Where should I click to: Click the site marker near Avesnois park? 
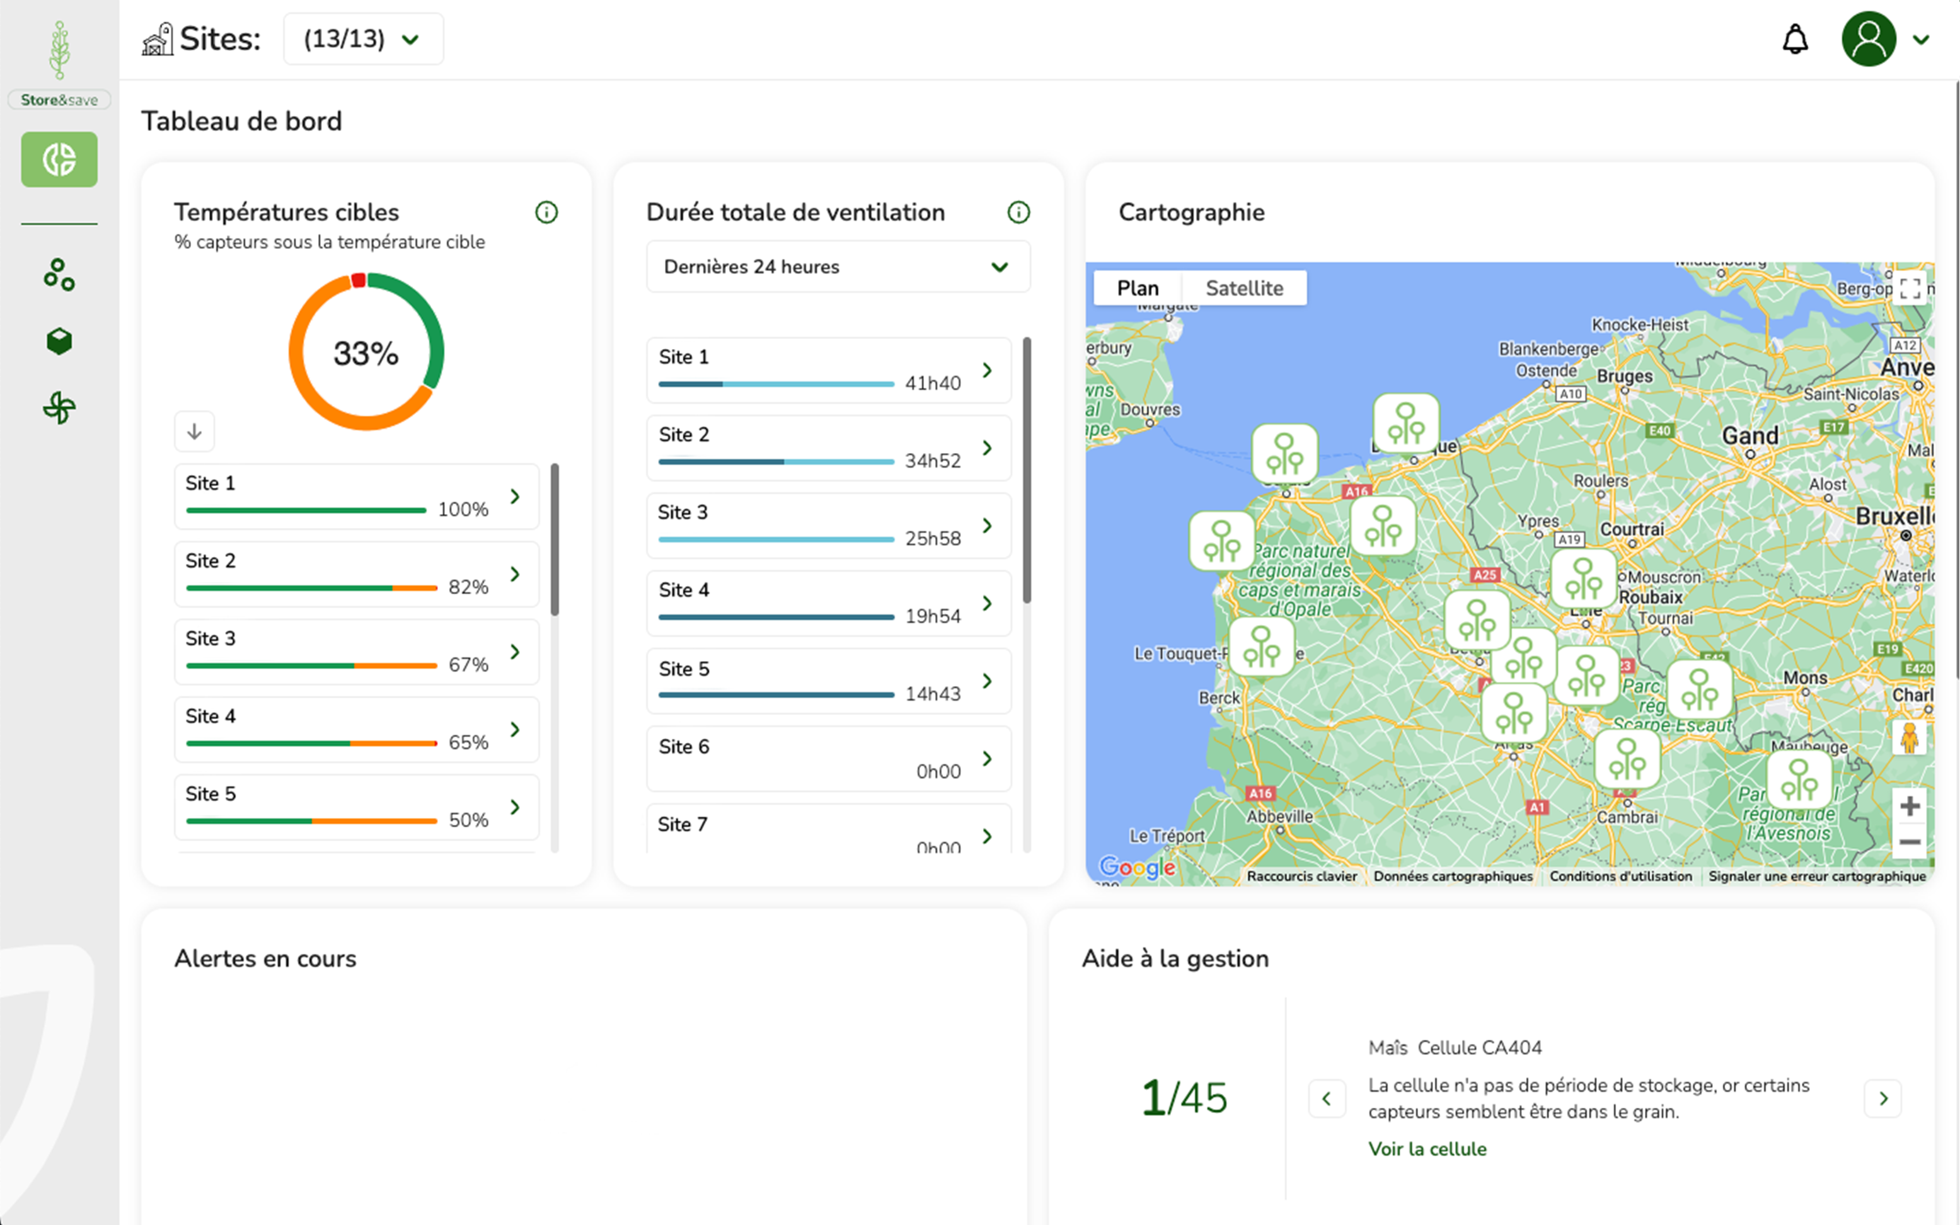(1799, 780)
